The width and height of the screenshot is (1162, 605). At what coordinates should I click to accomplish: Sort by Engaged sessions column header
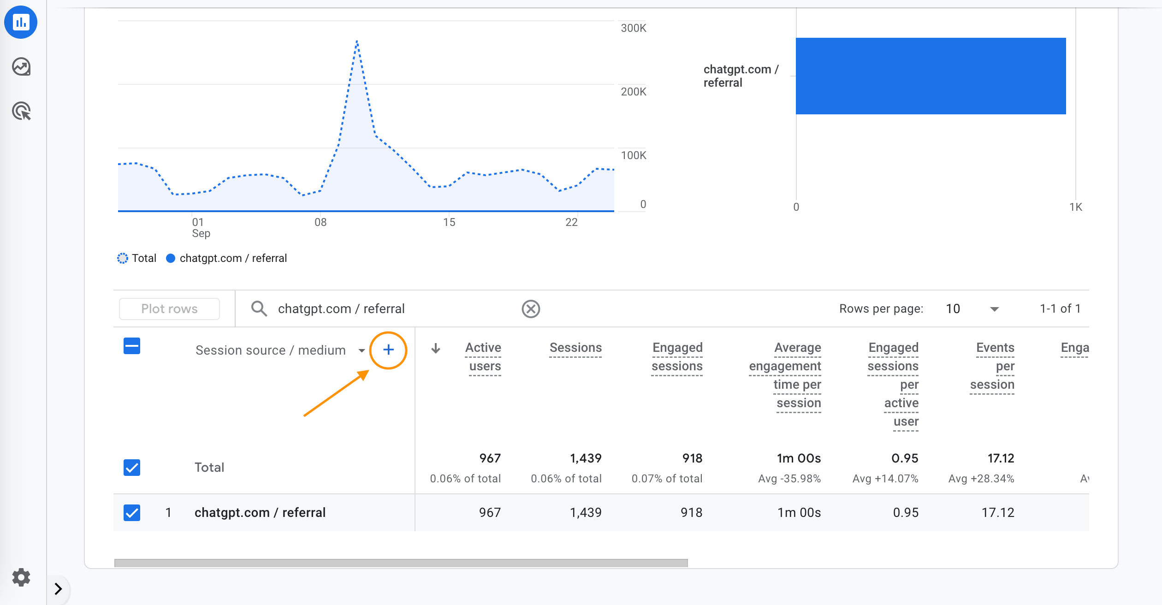tap(677, 356)
